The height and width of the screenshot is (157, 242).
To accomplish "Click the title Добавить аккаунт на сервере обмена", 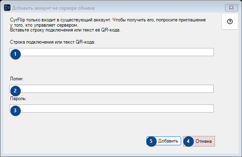I will [x=53, y=8].
